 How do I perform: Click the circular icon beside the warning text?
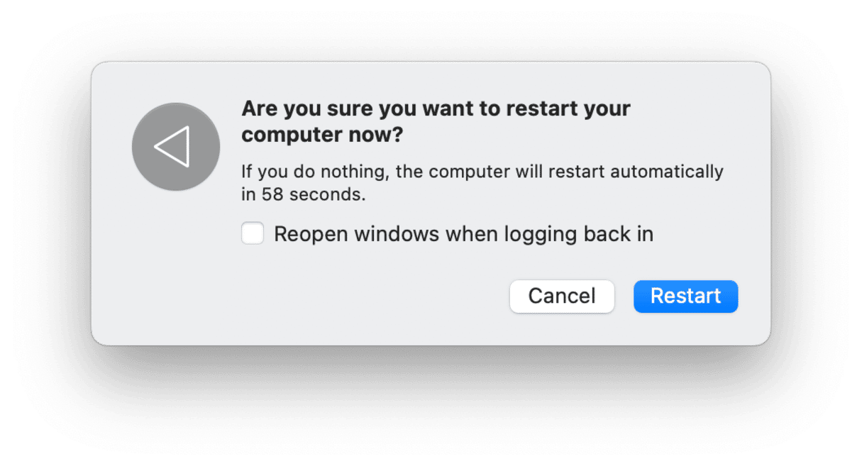click(175, 146)
